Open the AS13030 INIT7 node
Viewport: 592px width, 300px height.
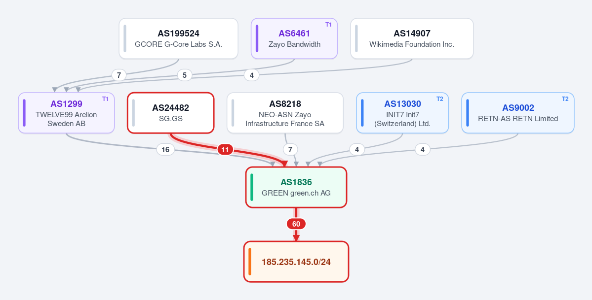click(x=402, y=113)
